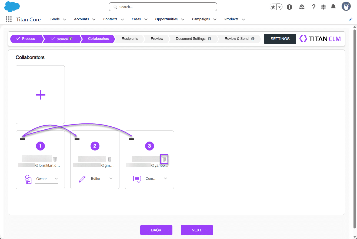The height and width of the screenshot is (239, 357).
Task: Click the Setup gear icon
Action: (323, 7)
